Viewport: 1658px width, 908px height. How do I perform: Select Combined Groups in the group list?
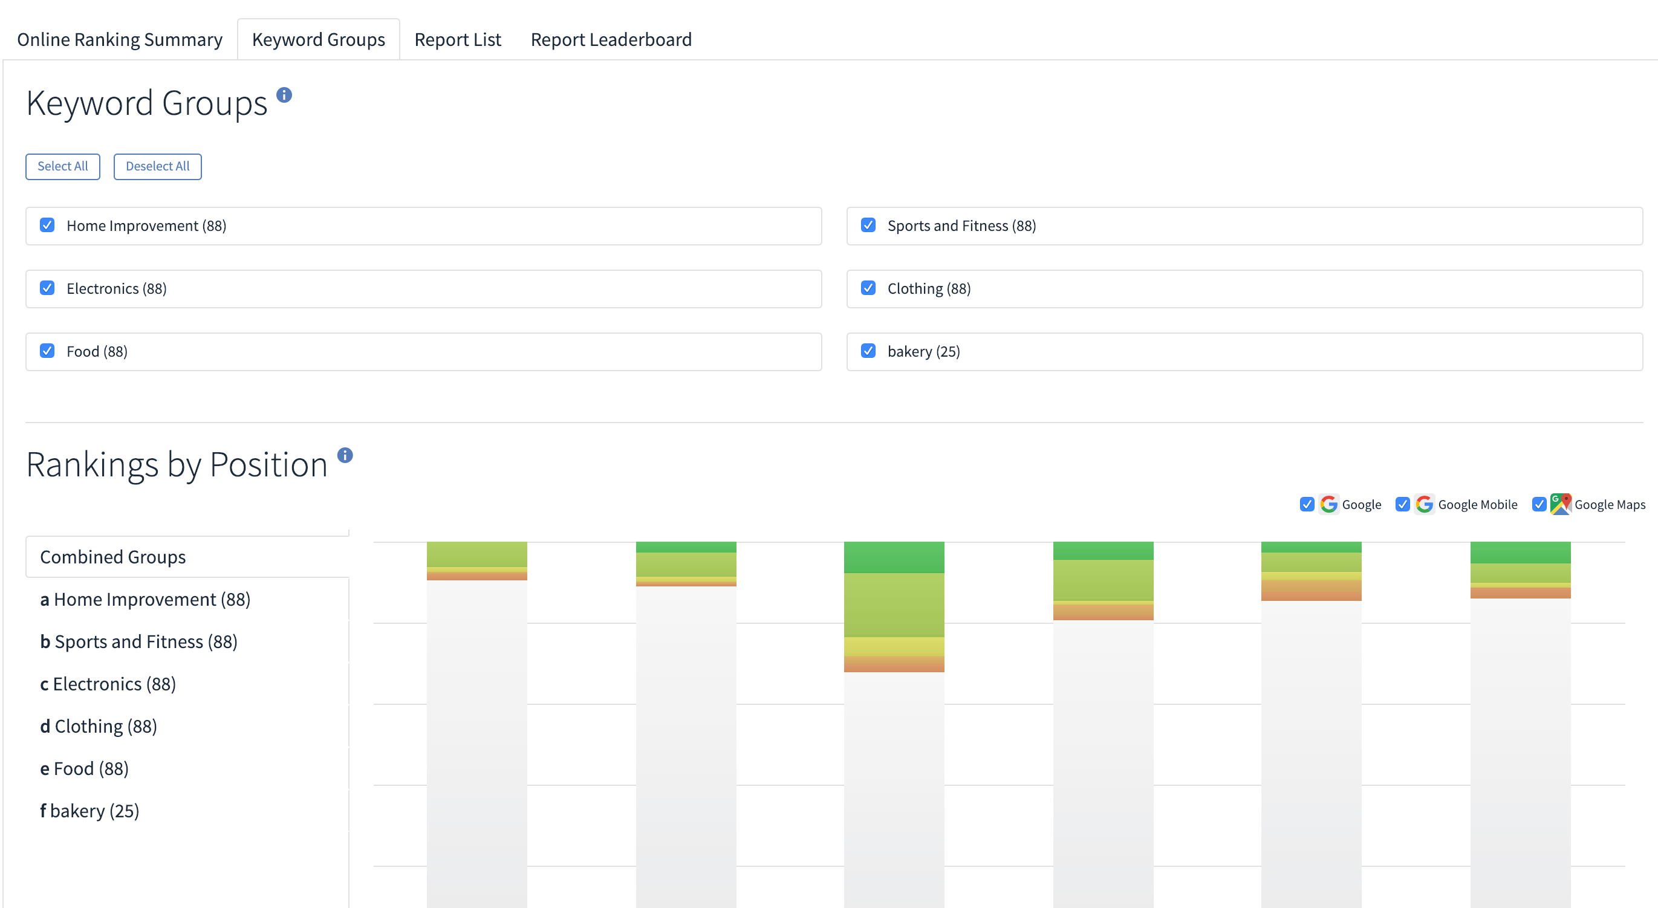click(x=112, y=557)
